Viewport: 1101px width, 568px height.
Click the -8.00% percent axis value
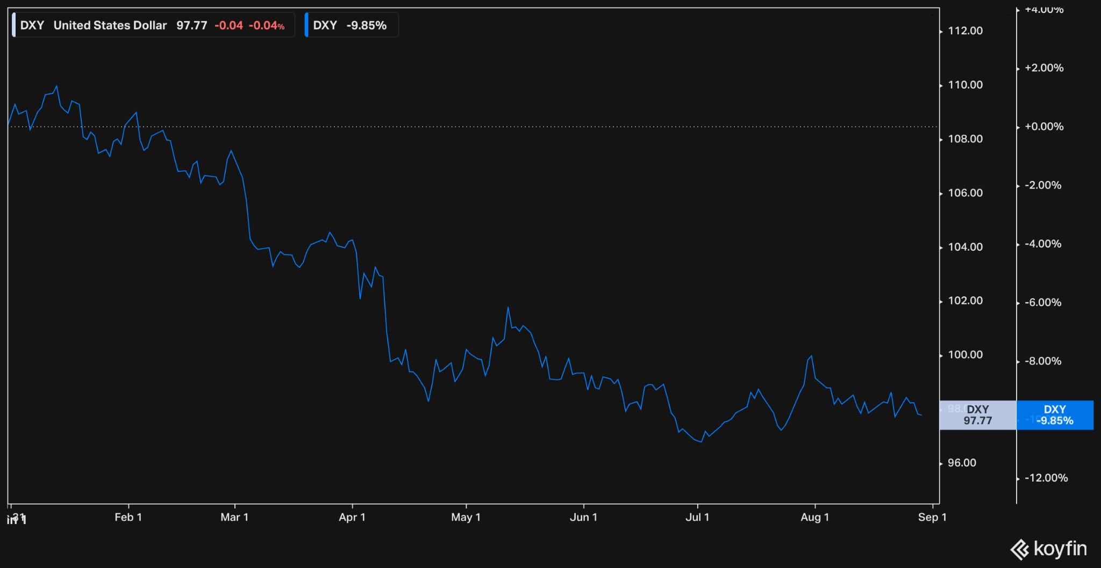tap(1043, 361)
